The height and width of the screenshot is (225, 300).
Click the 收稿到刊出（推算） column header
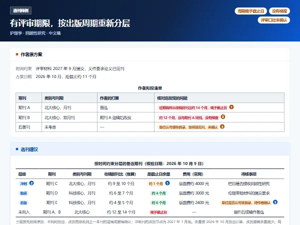point(120,174)
